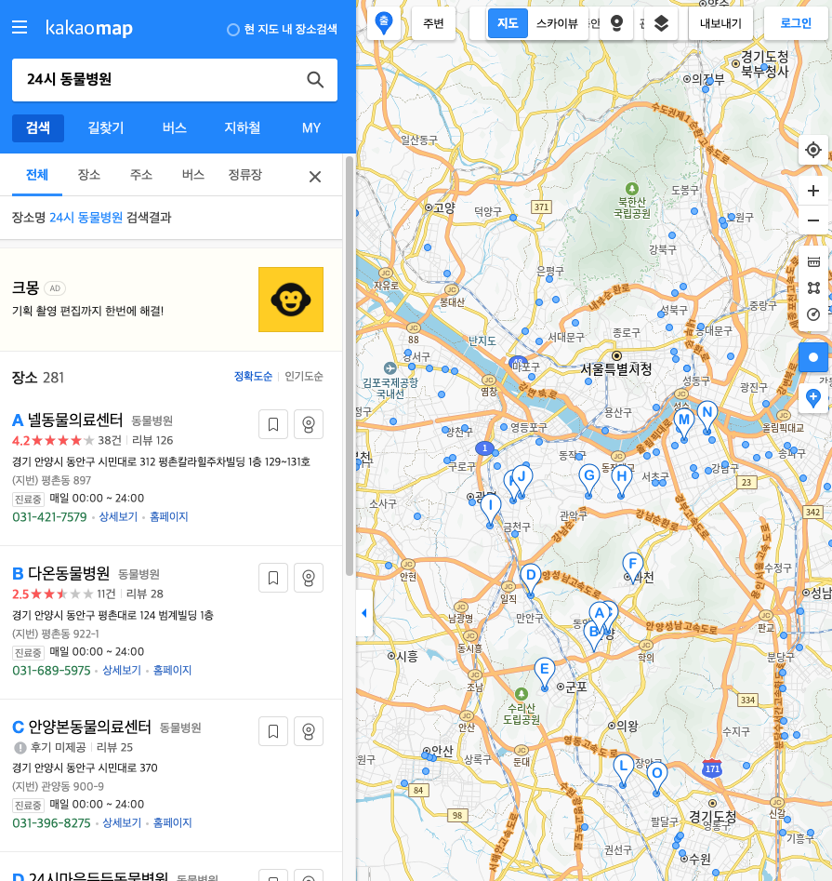Open the hamburger menu in Kakaomap header
Screen dimensions: 832x881
pyautogui.click(x=20, y=27)
